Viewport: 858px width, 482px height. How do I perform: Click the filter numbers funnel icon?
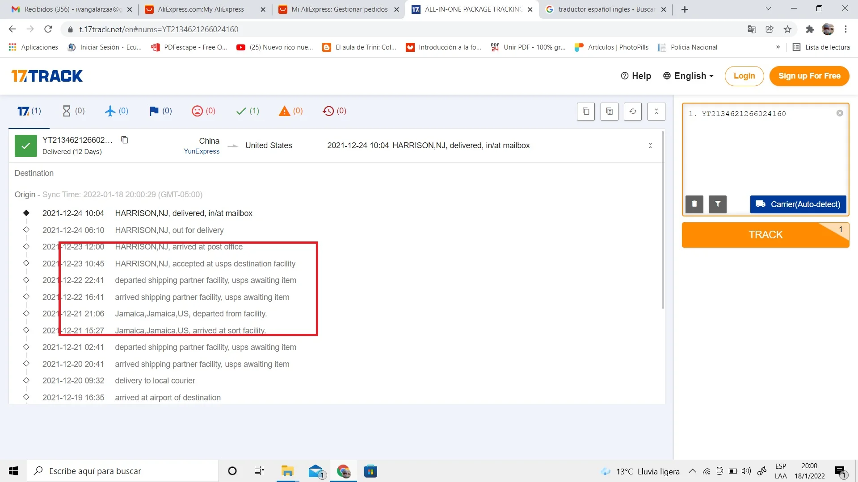[x=718, y=204]
